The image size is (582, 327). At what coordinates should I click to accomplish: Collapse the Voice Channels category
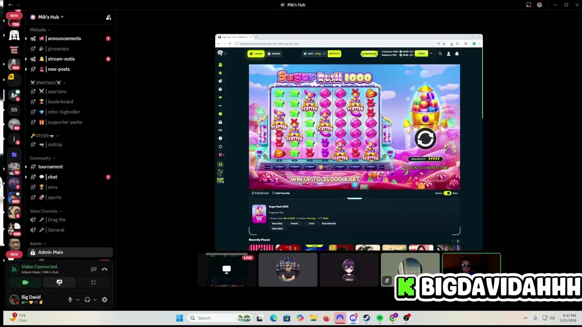pos(45,211)
